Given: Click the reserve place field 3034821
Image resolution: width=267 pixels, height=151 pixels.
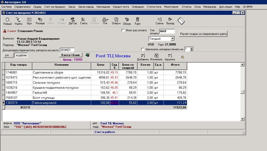Looking at the screenshot, I should pos(67,50).
